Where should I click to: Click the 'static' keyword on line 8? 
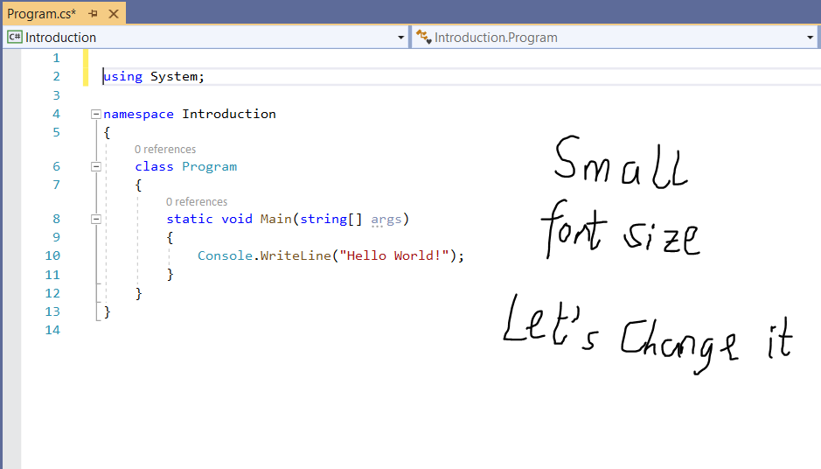pos(190,219)
